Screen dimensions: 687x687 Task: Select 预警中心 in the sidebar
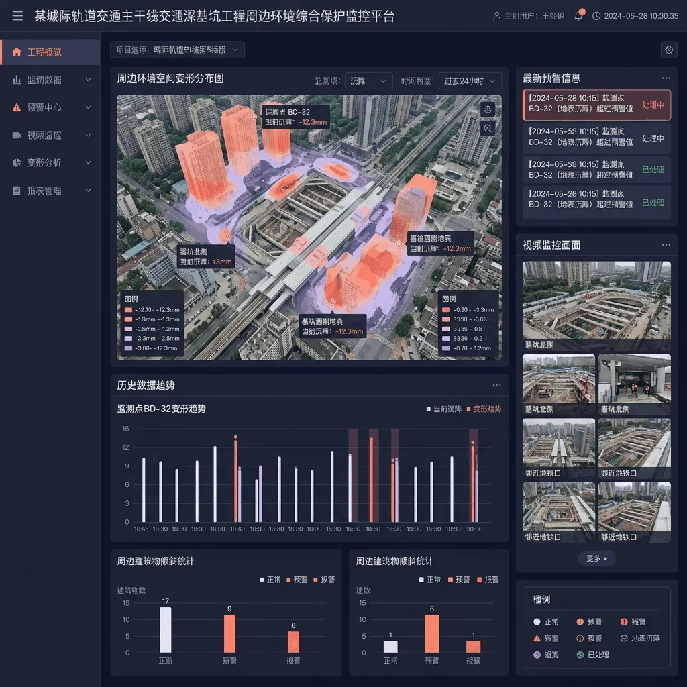[x=50, y=107]
